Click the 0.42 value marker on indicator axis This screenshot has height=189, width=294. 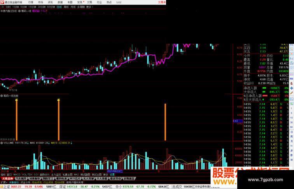[x=238, y=121]
